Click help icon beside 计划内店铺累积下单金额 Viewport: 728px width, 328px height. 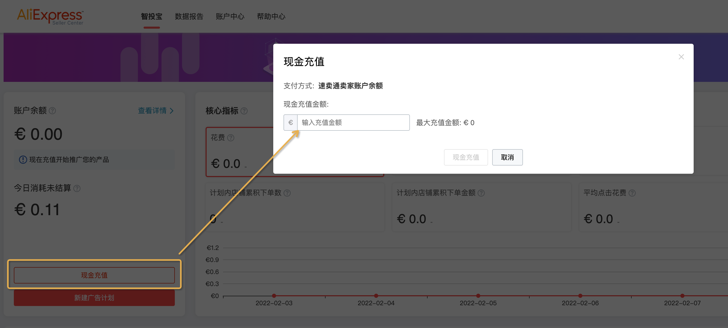(481, 193)
